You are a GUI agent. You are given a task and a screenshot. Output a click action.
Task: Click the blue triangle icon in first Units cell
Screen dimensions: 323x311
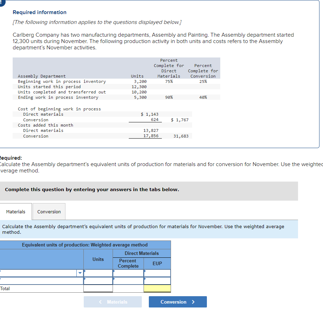tap(84, 270)
